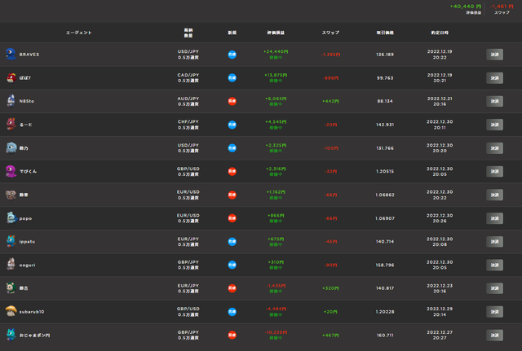Click 決済 in the 1.06862 EUR/USD row
522x351 pixels.
pyautogui.click(x=494, y=195)
